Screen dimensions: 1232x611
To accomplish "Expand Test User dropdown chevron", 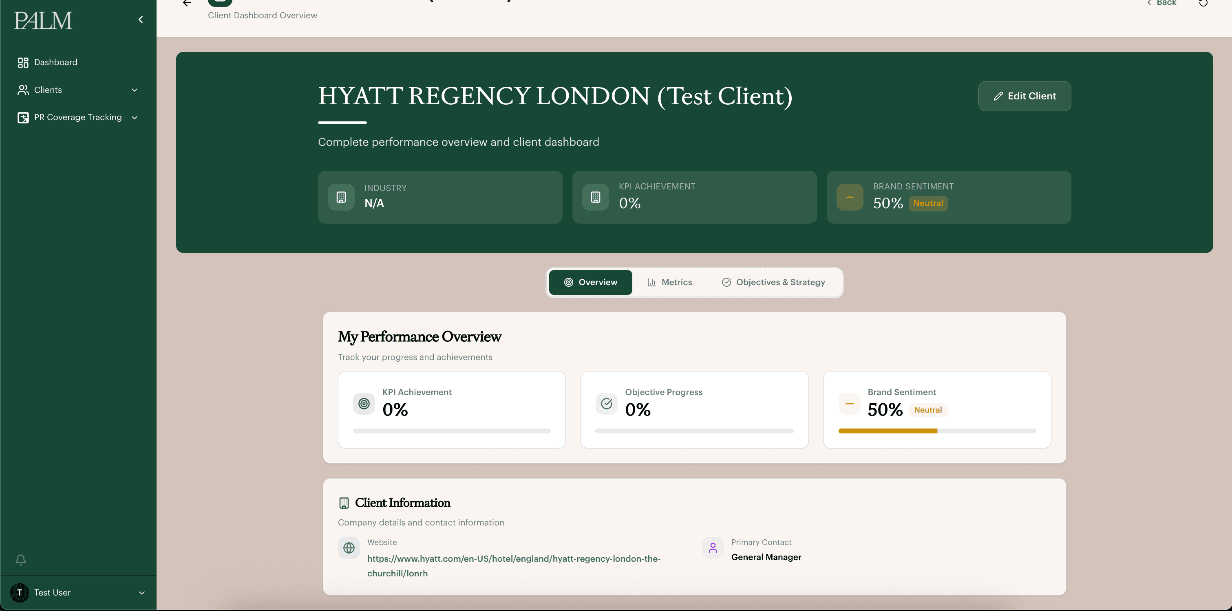I will [141, 593].
